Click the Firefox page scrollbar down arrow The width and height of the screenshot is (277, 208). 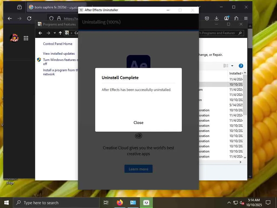(x=250, y=176)
